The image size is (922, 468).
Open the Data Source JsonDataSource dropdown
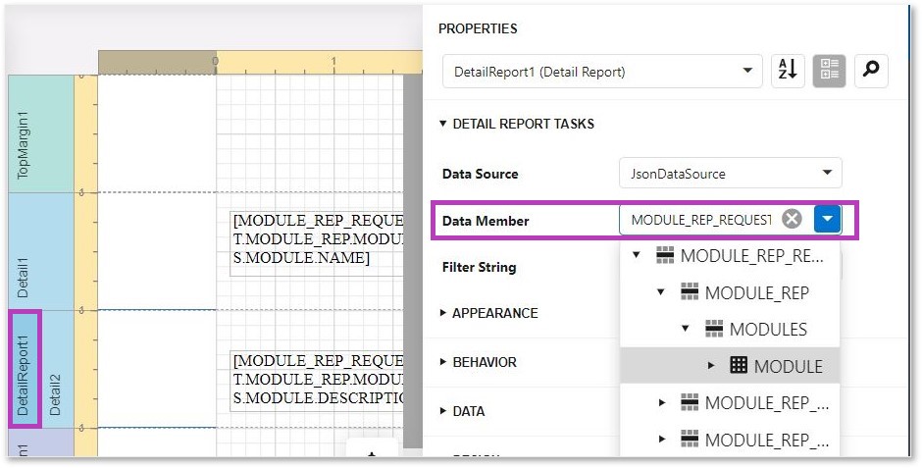[730, 174]
